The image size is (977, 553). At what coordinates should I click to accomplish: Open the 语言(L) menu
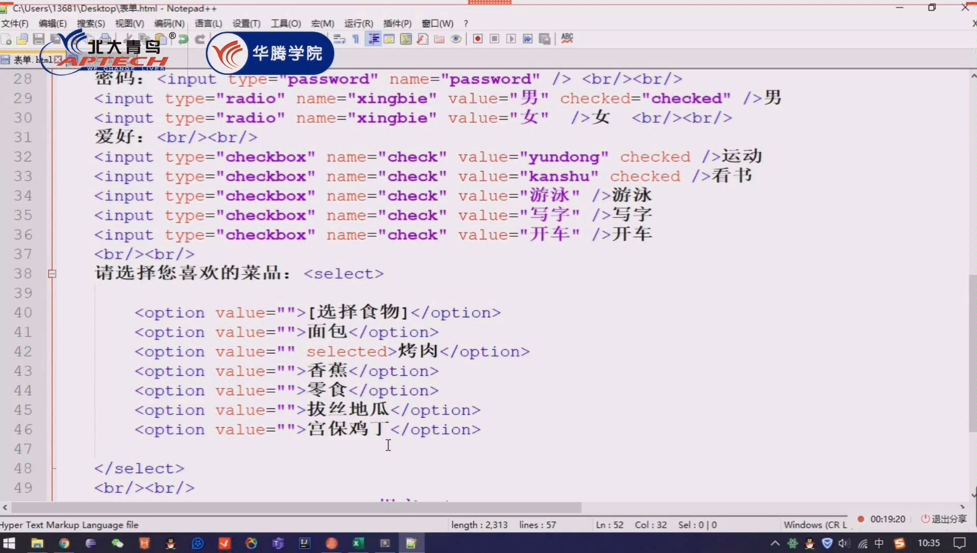(208, 23)
